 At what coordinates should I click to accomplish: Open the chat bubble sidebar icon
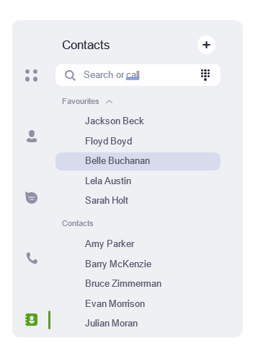pos(32,197)
